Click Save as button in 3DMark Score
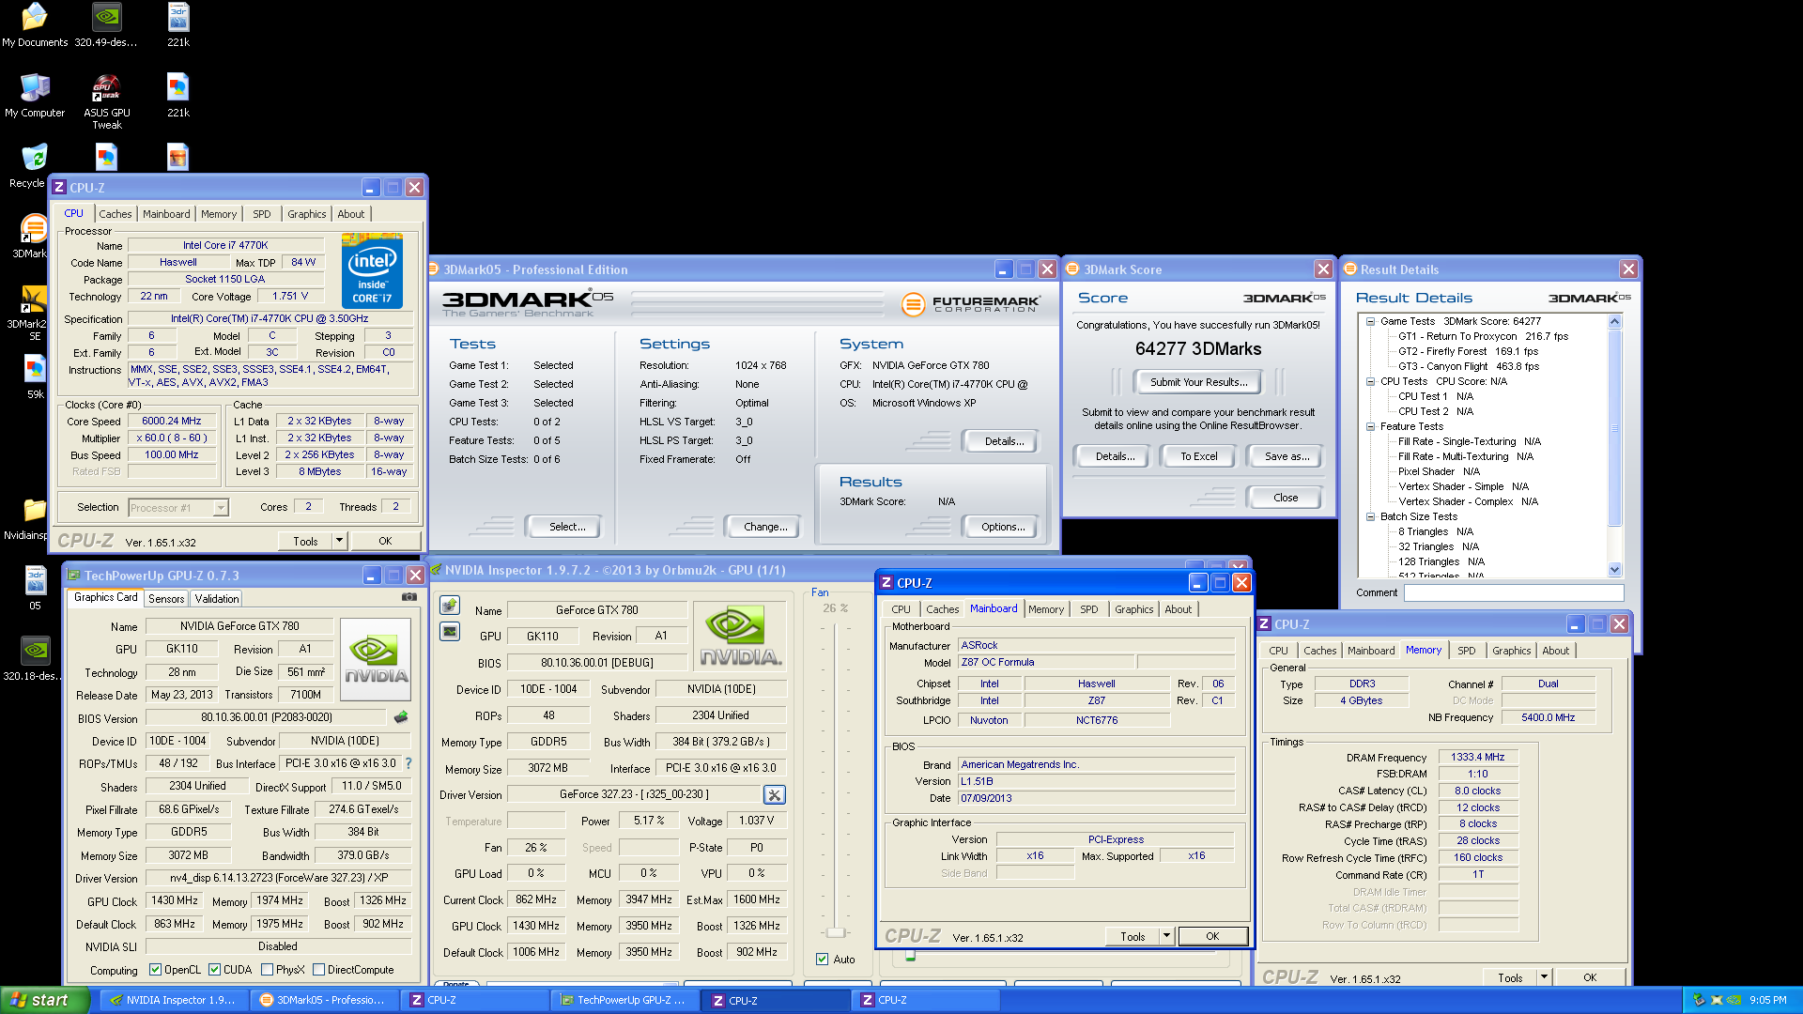Image resolution: width=1803 pixels, height=1014 pixels. (x=1287, y=456)
